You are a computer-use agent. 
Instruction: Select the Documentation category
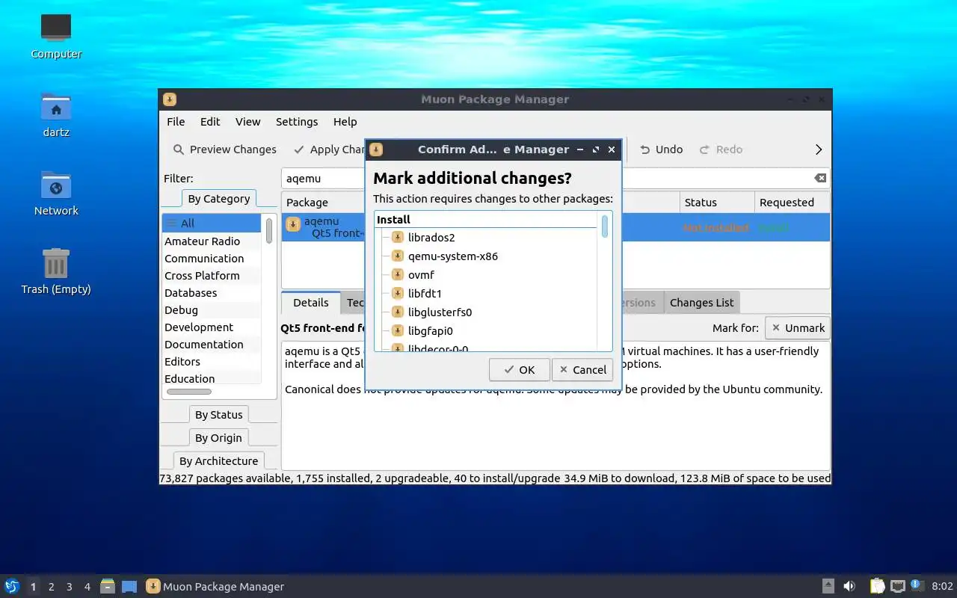212,345
